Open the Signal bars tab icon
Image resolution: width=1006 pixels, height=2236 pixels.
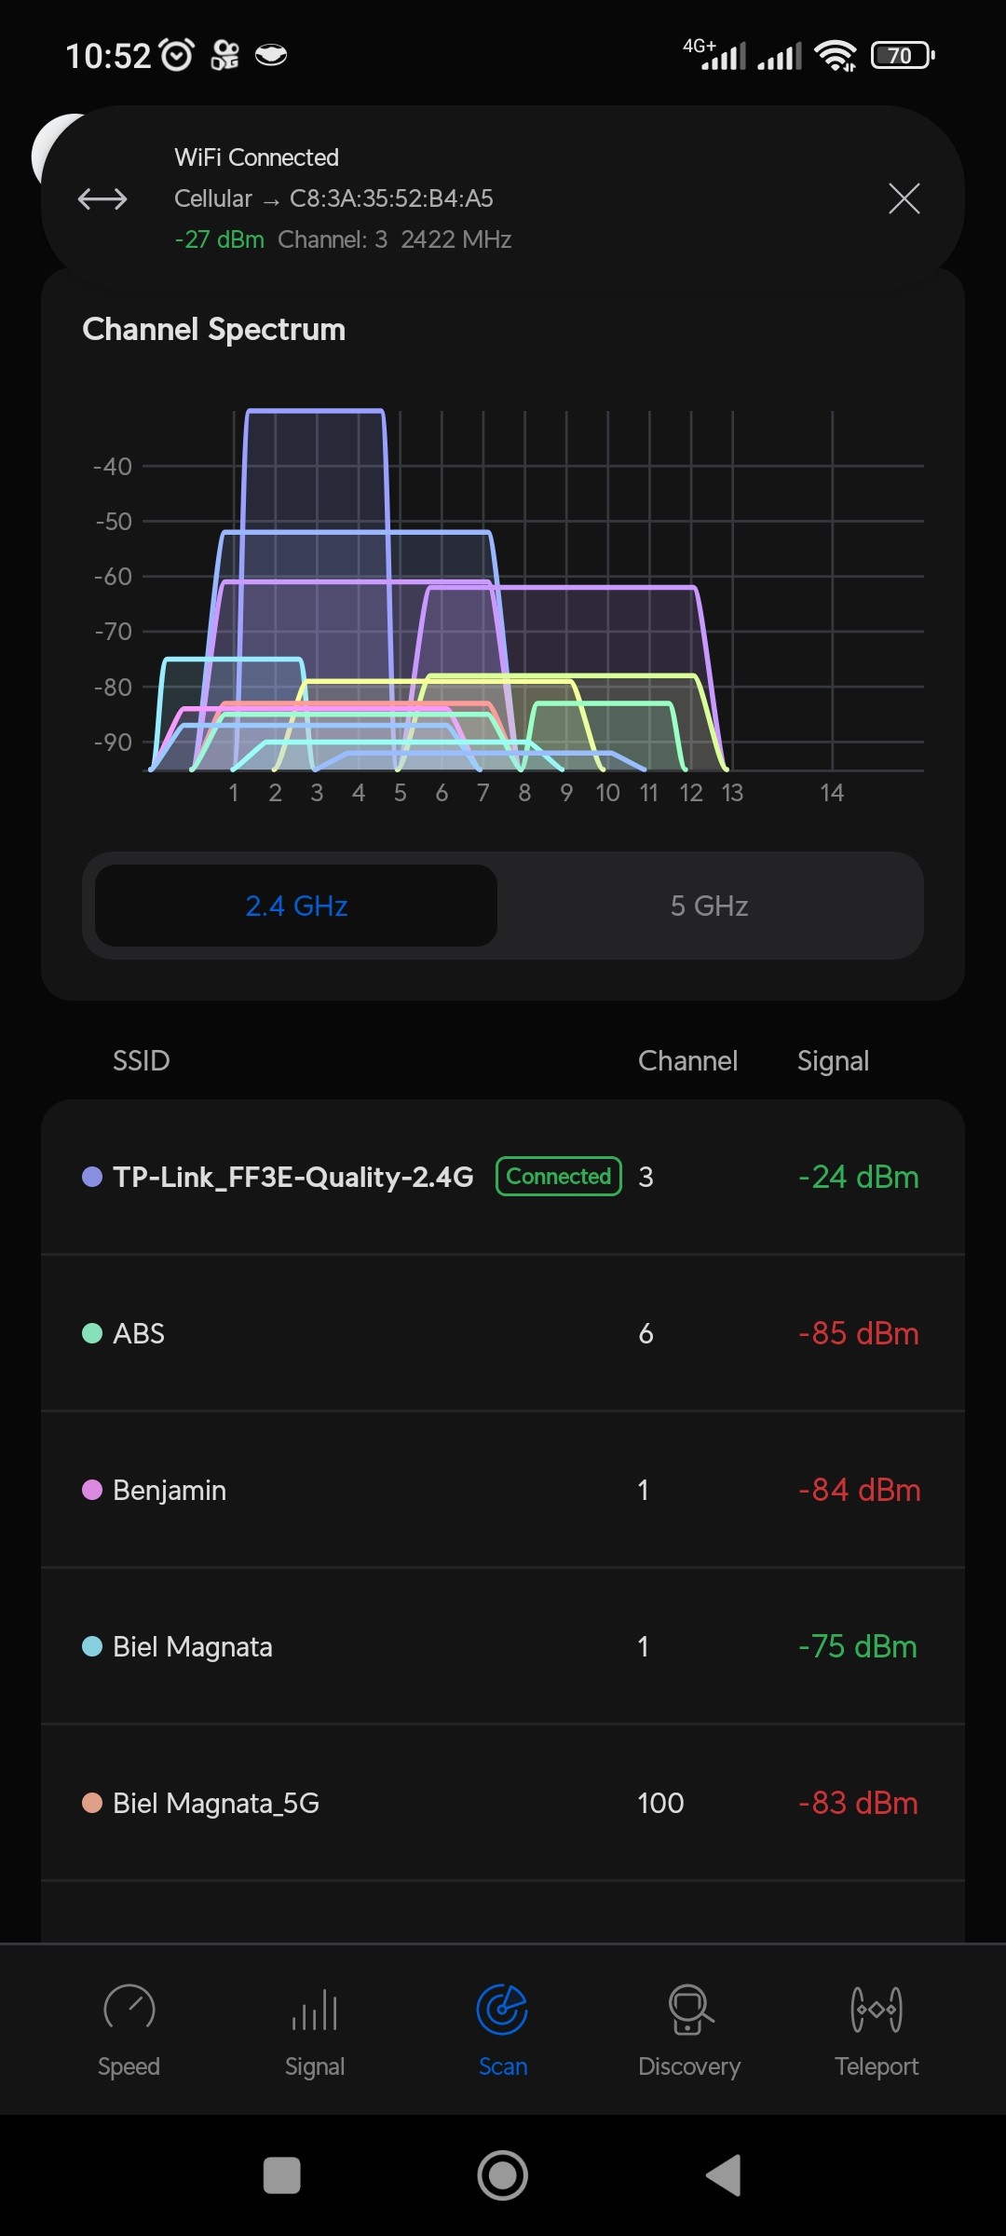315,2008
